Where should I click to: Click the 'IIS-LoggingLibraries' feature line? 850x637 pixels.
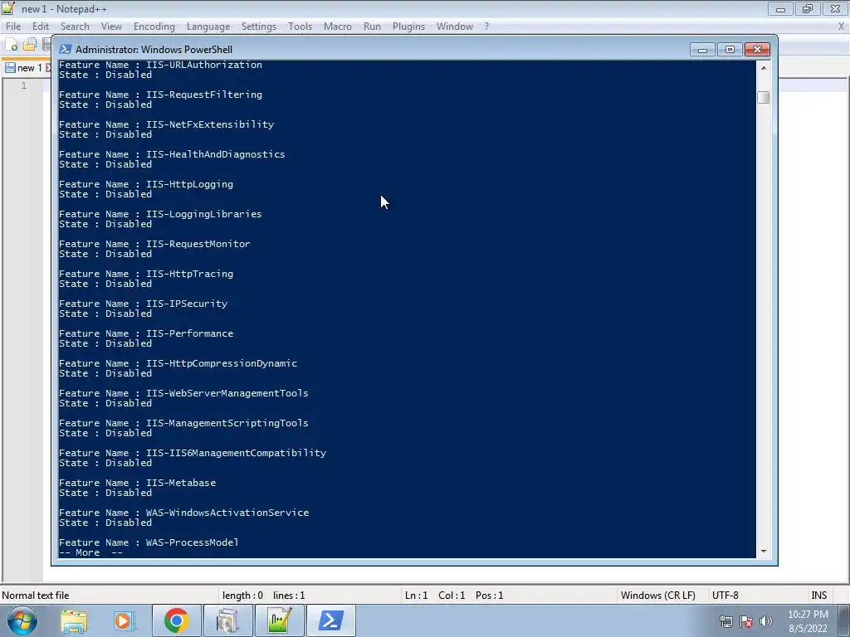click(x=160, y=214)
